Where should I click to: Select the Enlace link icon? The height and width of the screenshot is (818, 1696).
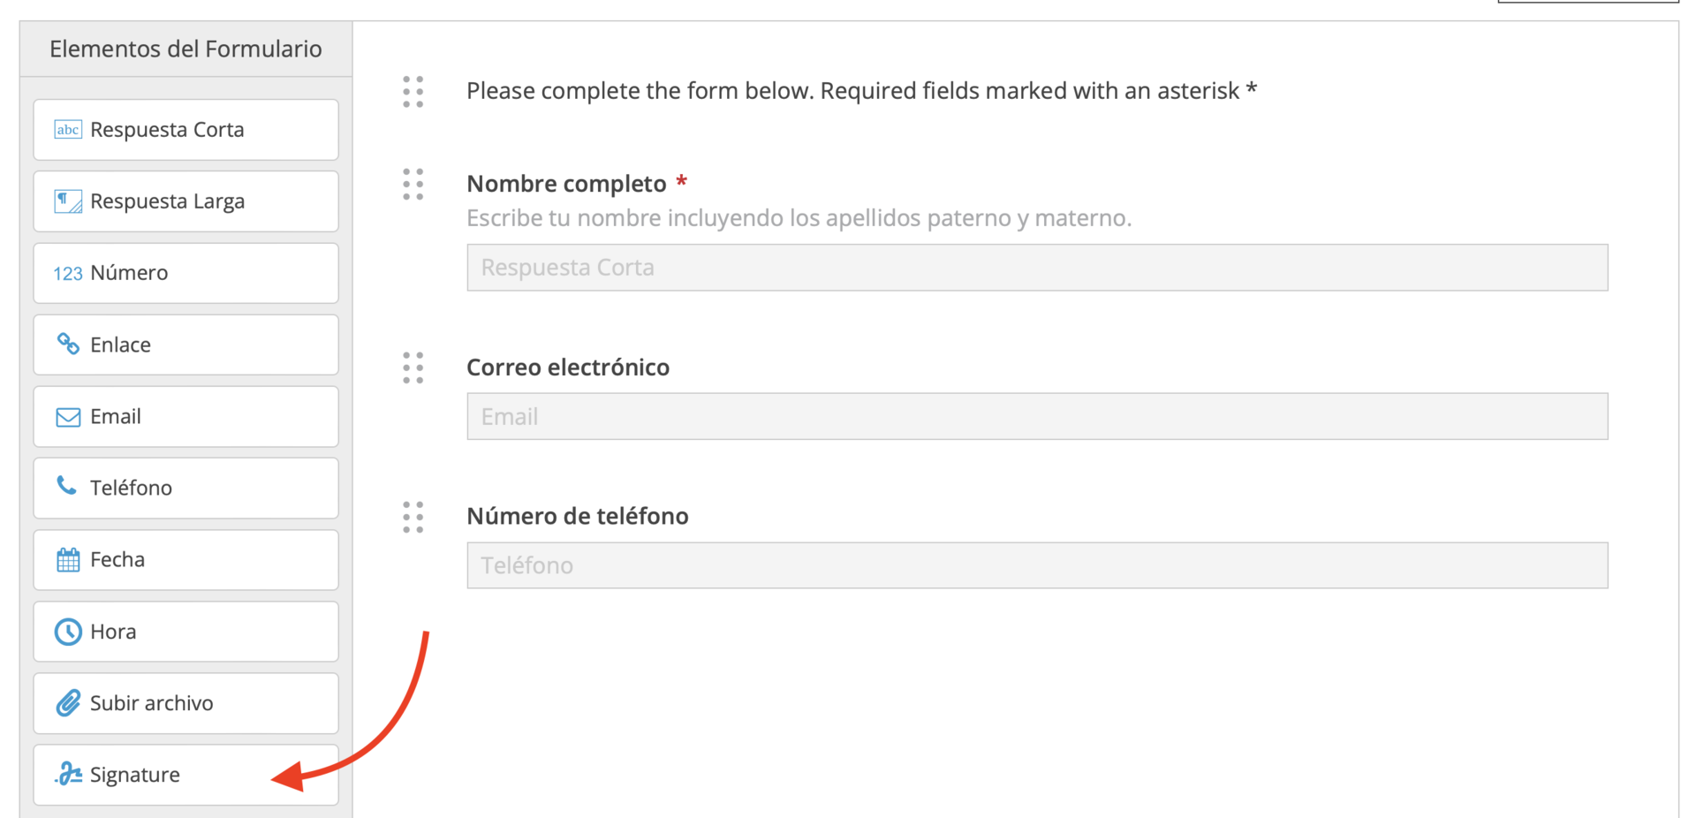(67, 345)
